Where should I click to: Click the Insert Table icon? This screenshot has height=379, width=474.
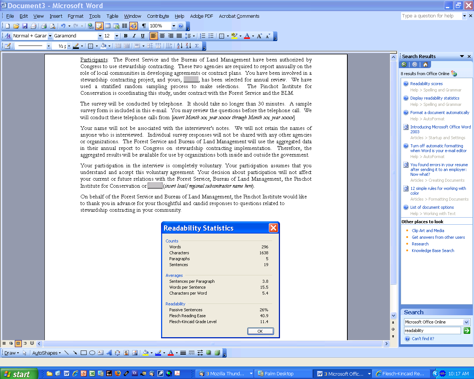point(108,26)
